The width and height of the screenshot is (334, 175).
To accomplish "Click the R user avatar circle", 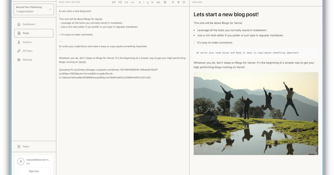I will tap(21, 161).
